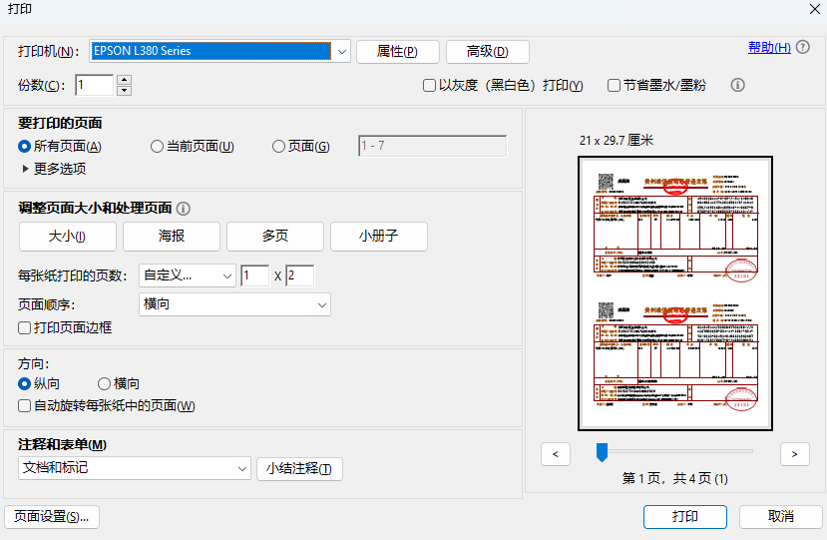Open printer Properties button
This screenshot has height=540, width=827.
pos(396,52)
